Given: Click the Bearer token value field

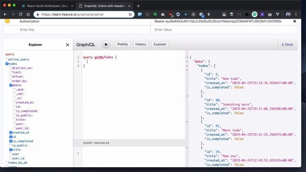Looking at the screenshot, I should pos(218,21).
